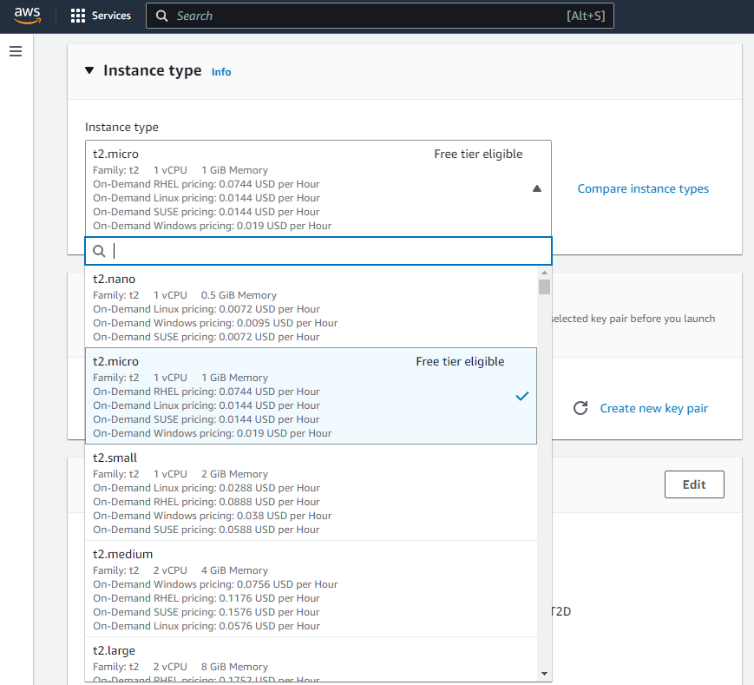Click t2.small '2 GiB Memory' text
The height and width of the screenshot is (685, 754).
tap(234, 474)
